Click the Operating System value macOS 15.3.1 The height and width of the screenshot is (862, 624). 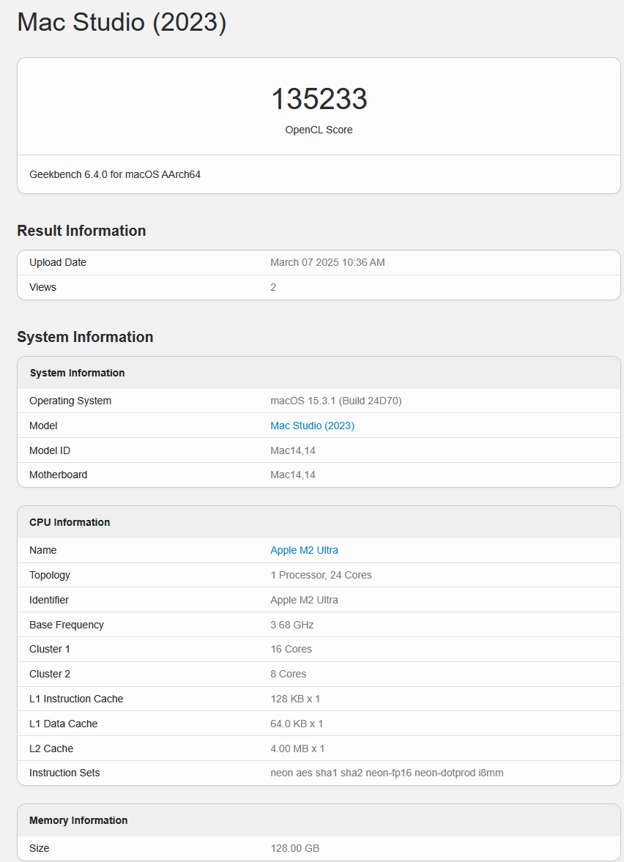[x=336, y=401]
